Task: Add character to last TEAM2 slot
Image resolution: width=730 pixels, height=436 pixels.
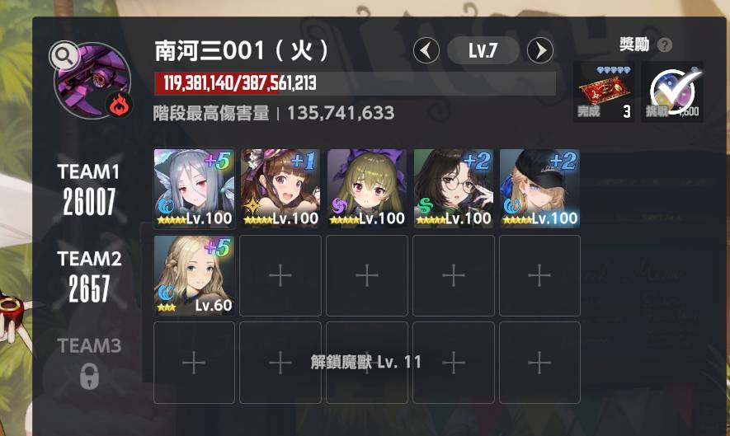Action: tap(539, 275)
